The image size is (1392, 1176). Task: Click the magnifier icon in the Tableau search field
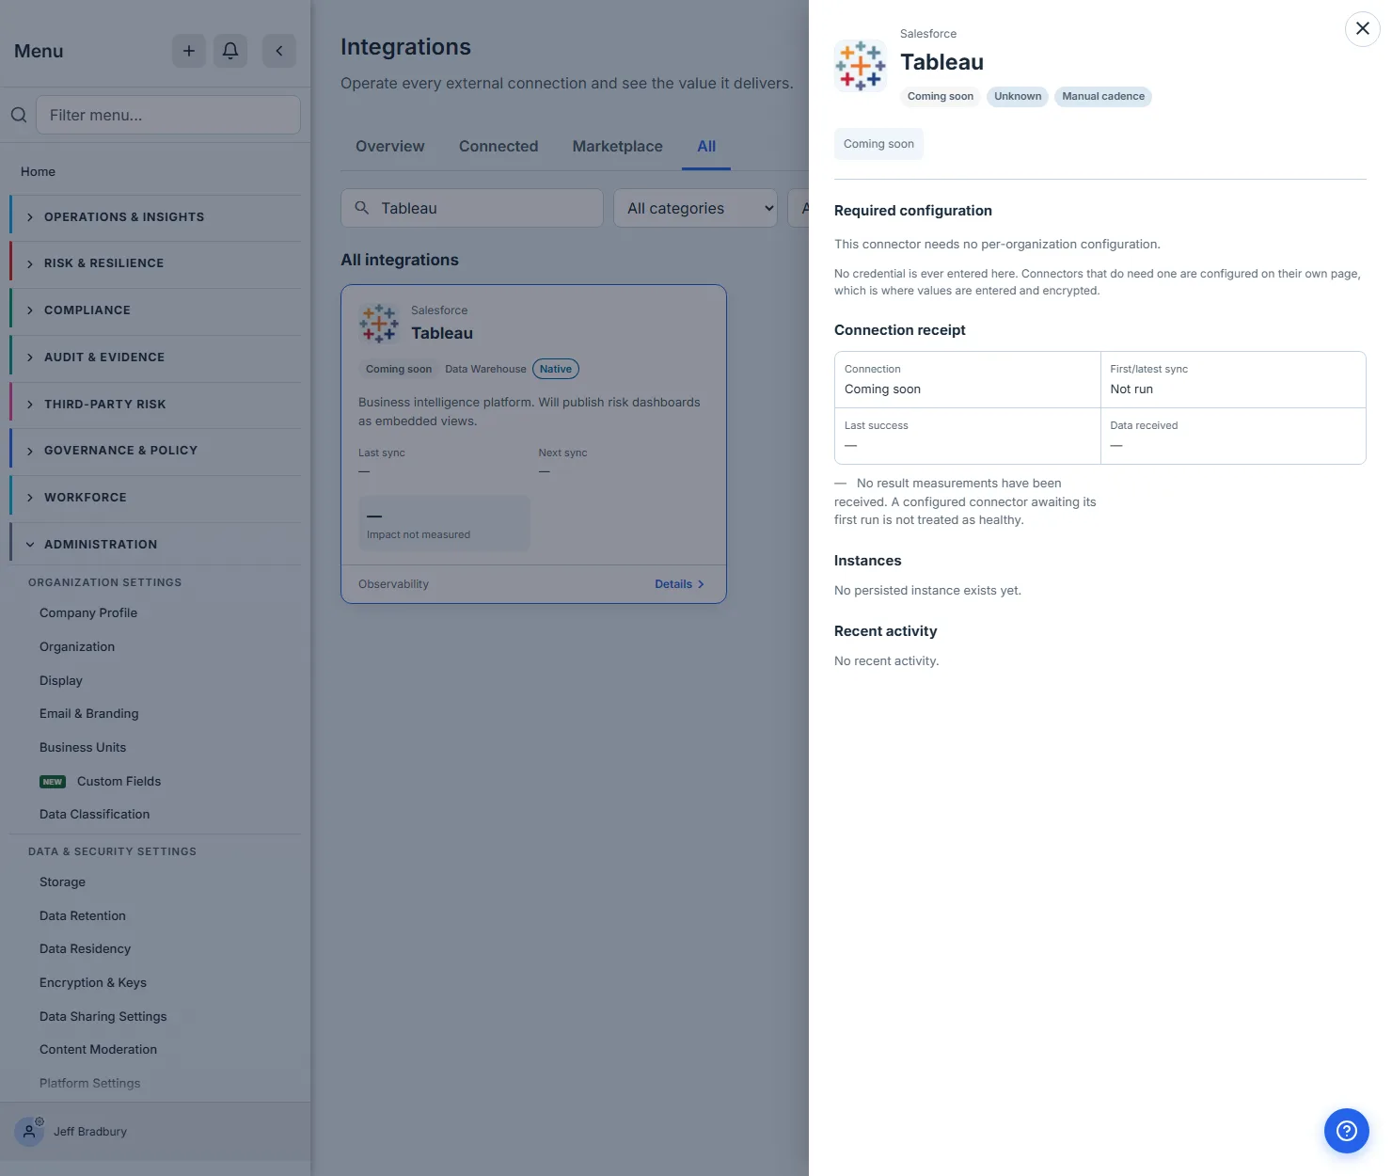click(x=361, y=208)
